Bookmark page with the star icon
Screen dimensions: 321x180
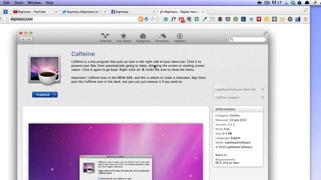point(157,19)
